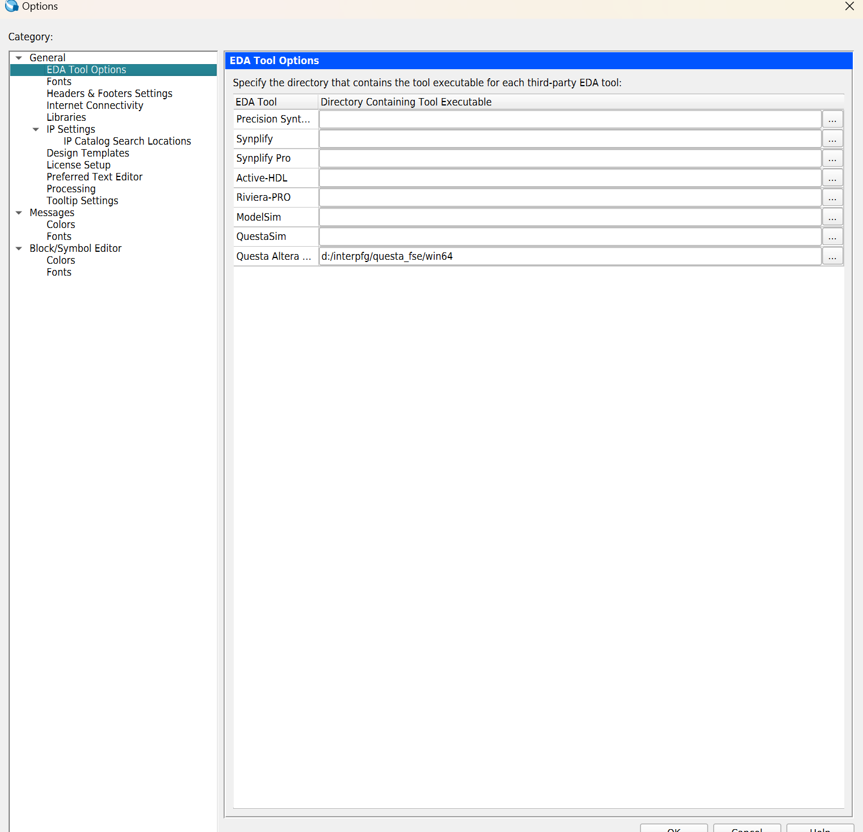This screenshot has height=832, width=863.
Task: Select Messages category label
Action: (x=52, y=213)
